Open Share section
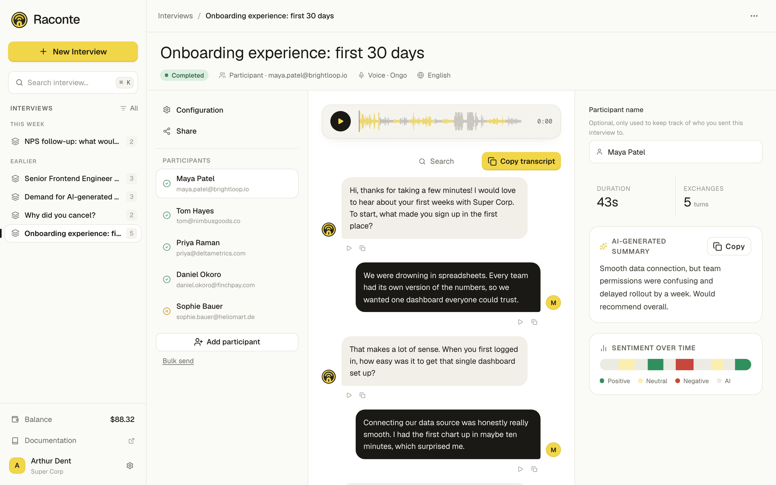Viewport: 776px width, 485px height. pos(227,131)
